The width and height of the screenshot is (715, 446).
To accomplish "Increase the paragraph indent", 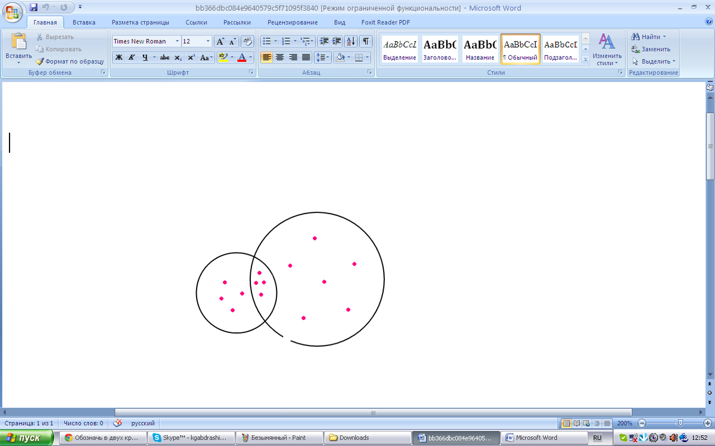I will pos(337,42).
